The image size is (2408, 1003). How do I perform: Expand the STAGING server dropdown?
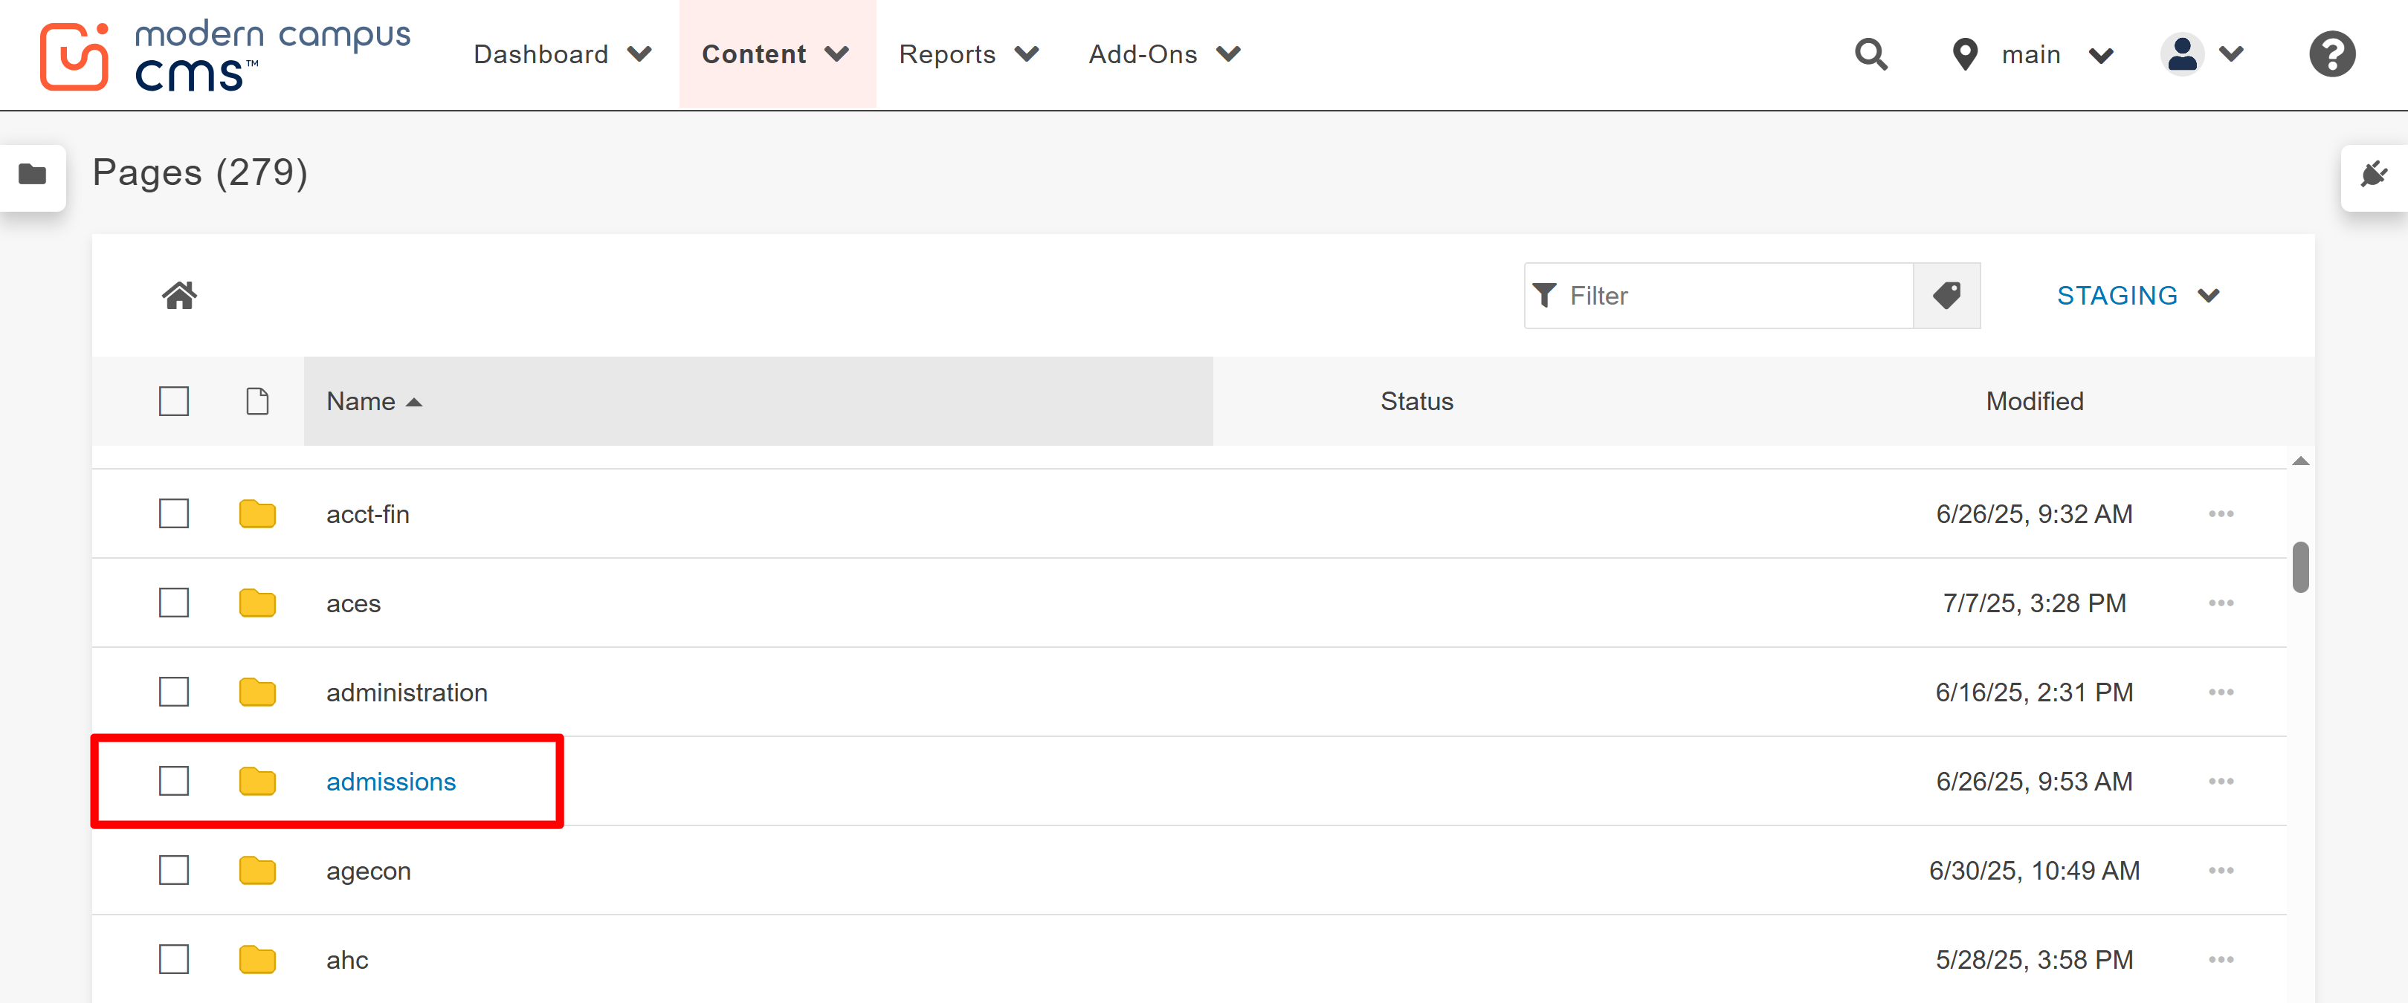(x=2137, y=295)
